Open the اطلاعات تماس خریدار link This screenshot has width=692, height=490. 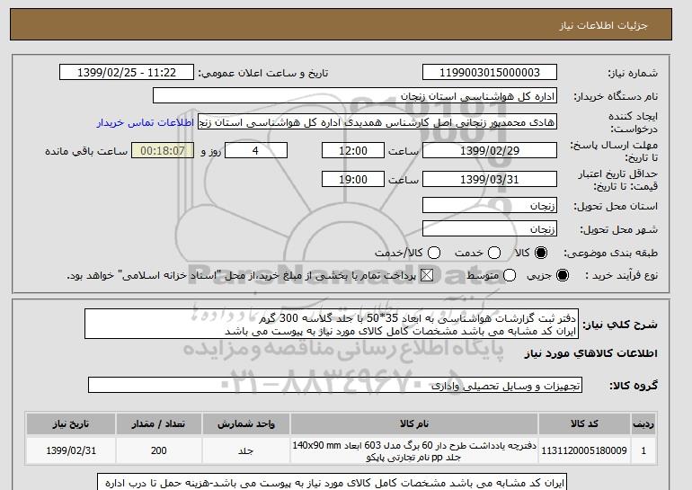coord(146,122)
